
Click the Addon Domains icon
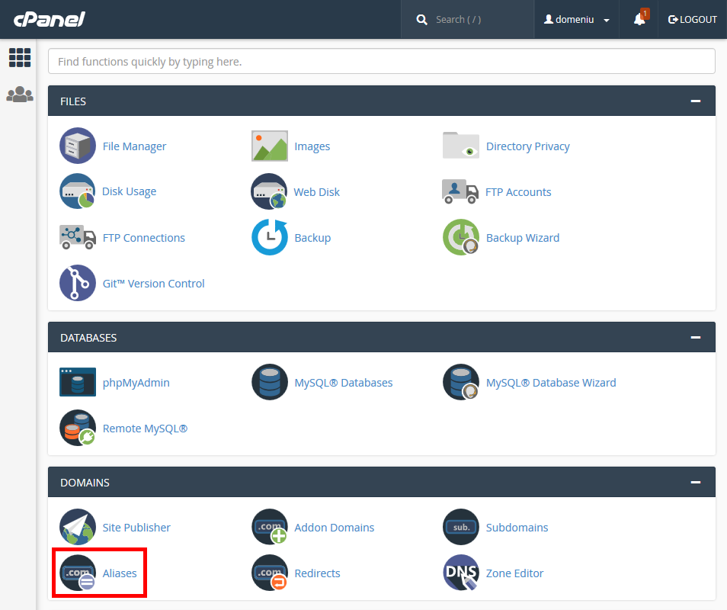click(269, 527)
